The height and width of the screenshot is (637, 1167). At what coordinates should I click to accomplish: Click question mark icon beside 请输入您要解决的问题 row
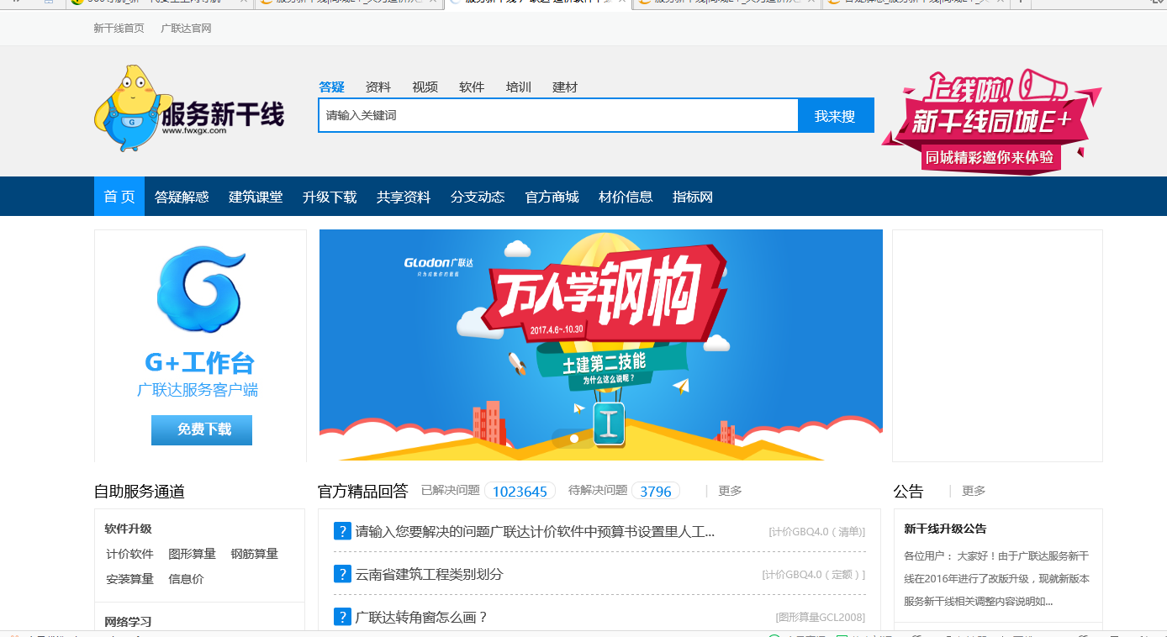(342, 531)
